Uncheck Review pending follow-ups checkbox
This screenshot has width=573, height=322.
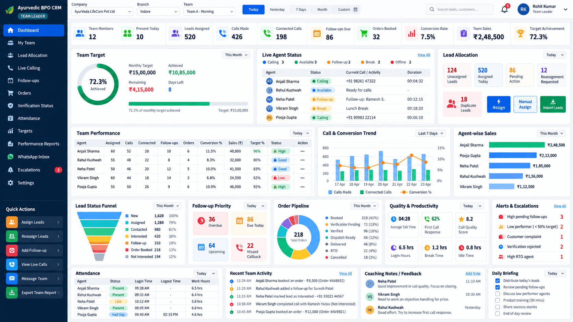498,287
